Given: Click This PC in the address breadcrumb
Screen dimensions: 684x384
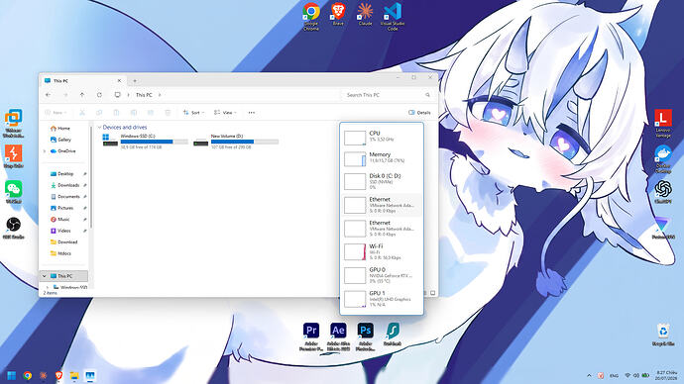Looking at the screenshot, I should click(x=144, y=94).
